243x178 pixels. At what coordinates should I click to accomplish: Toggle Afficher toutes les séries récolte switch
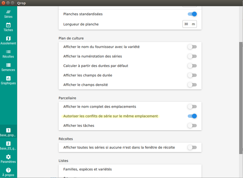click(x=192, y=147)
